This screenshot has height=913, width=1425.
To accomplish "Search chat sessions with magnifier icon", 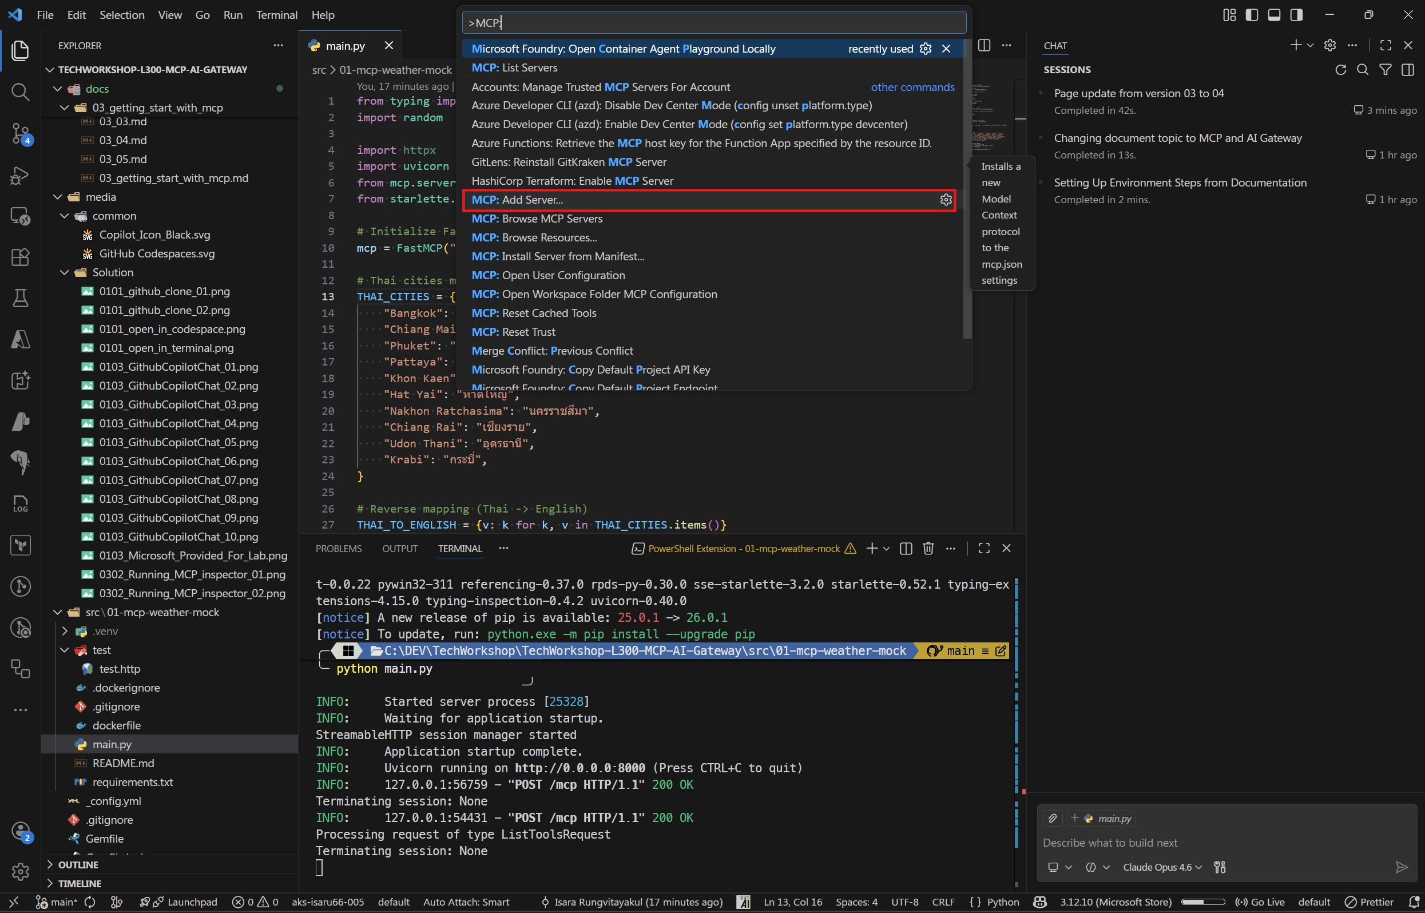I will 1363,70.
